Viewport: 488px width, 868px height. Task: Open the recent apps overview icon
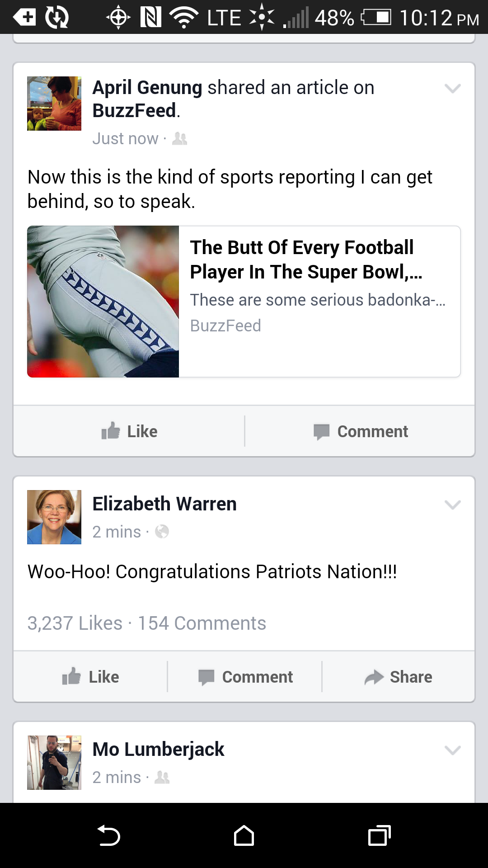click(380, 835)
